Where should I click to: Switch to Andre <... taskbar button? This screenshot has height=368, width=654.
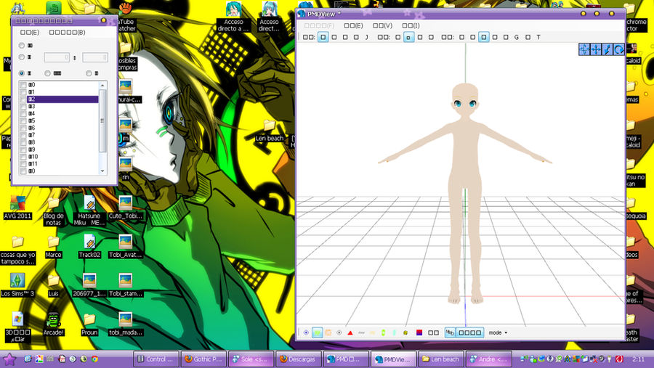488,359
